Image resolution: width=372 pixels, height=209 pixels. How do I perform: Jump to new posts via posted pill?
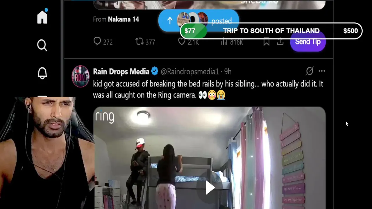[x=198, y=21]
